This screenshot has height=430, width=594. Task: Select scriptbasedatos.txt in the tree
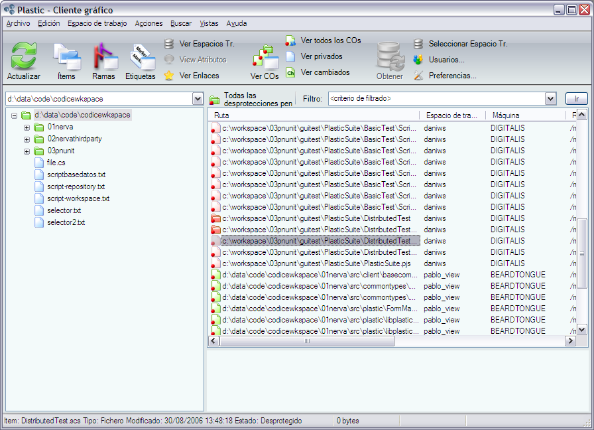point(76,175)
